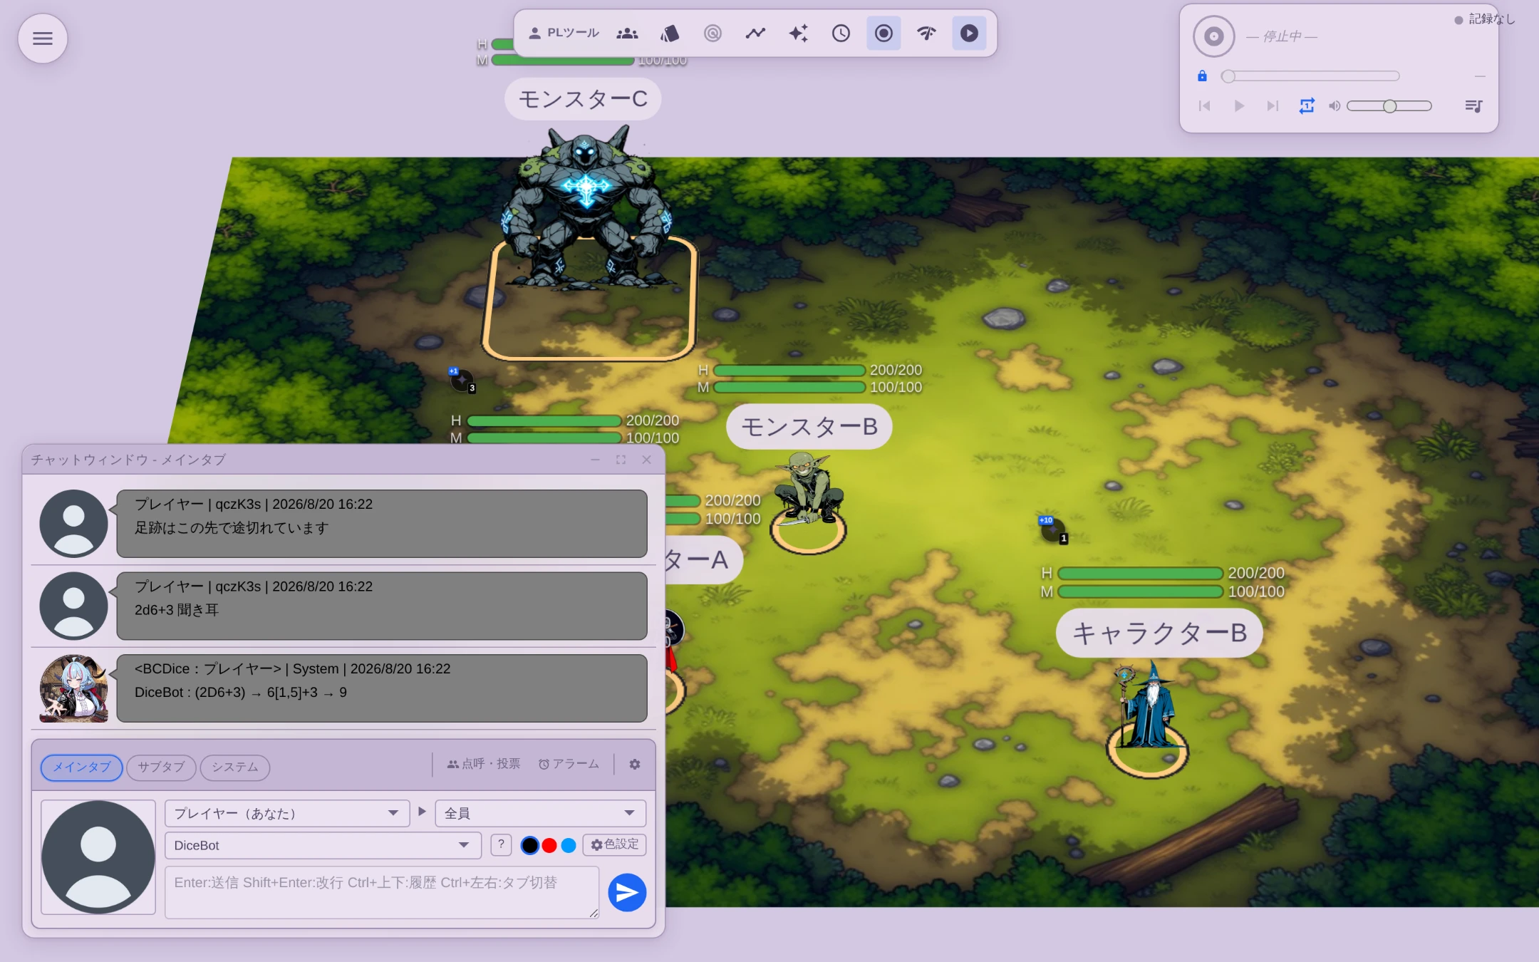
Task: Minimize the chat window
Action: 595,460
